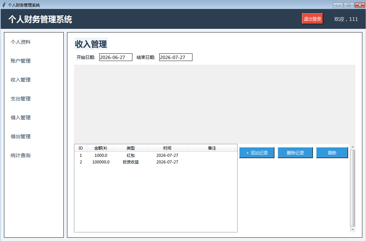Focus the 结束日期 date field
Image resolution: width=366 pixels, height=241 pixels.
[x=176, y=57]
